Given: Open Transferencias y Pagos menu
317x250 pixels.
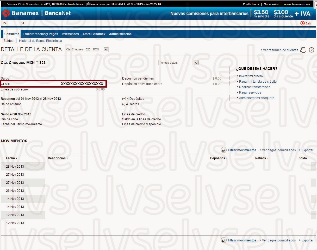Looking at the screenshot, I should [40, 34].
